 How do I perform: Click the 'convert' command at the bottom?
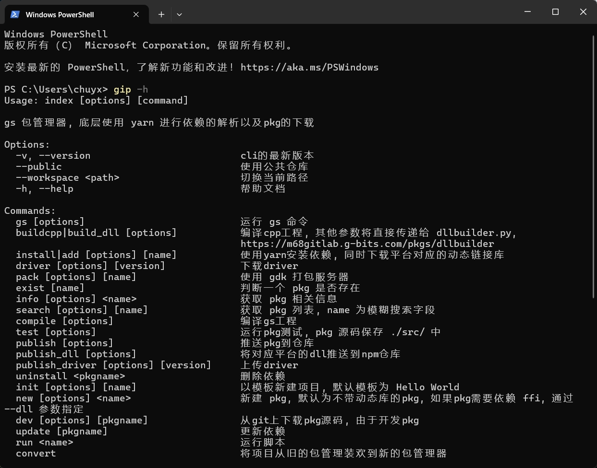click(x=36, y=454)
